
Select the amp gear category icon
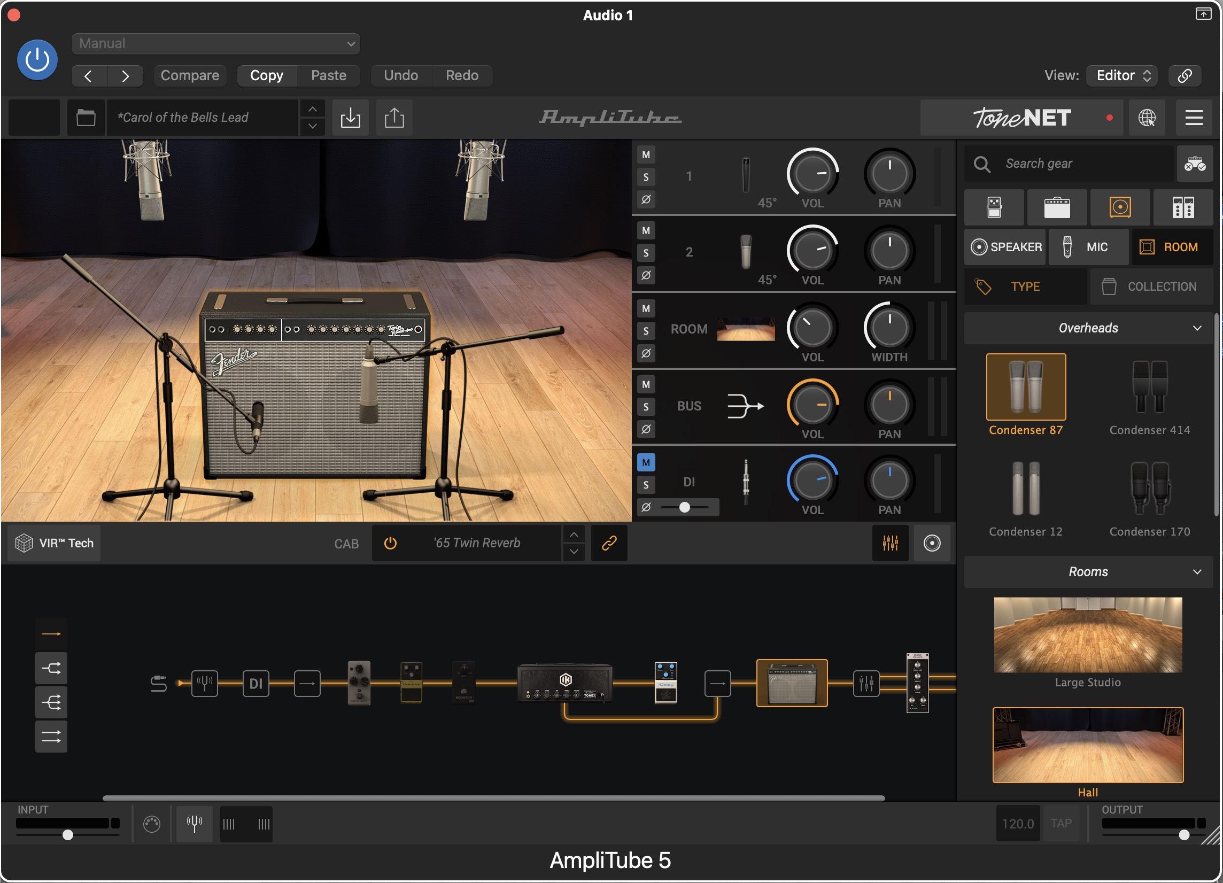point(1057,207)
